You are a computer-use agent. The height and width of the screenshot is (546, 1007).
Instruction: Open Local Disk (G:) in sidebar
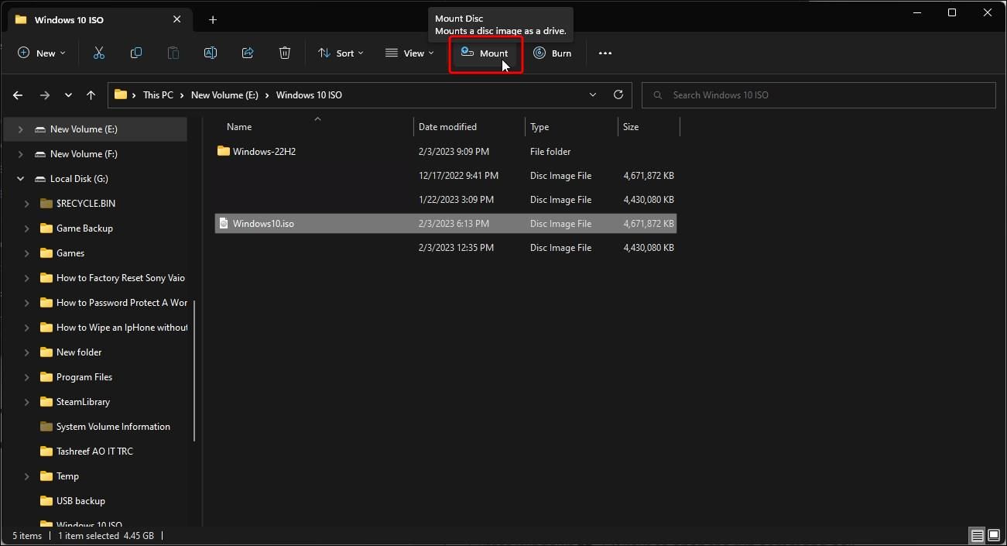tap(79, 179)
